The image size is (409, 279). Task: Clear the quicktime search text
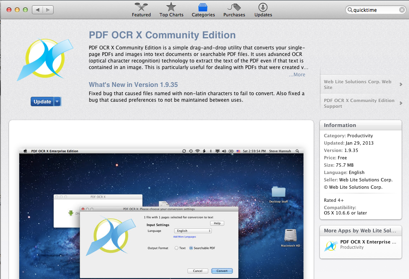(x=402, y=10)
